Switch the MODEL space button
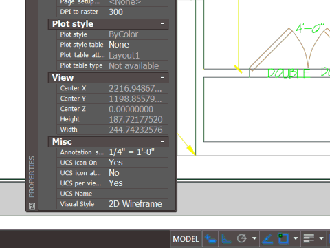Viewport: 330px width, 248px height. (186, 239)
